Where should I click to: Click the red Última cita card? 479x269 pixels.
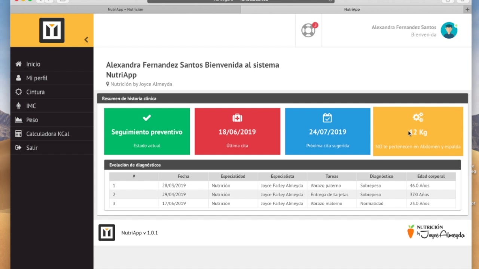click(x=237, y=131)
